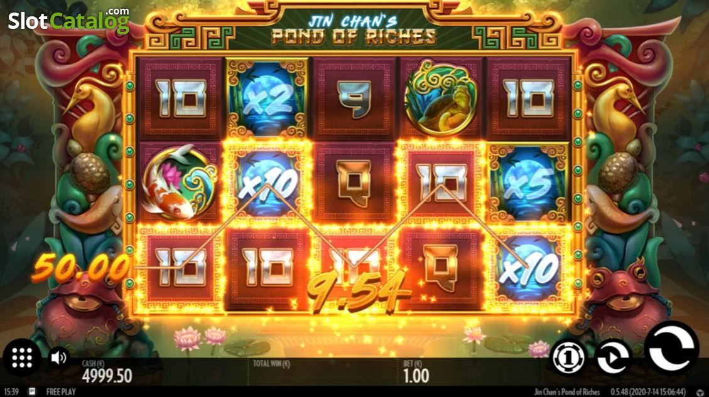This screenshot has width=709, height=397.
Task: Click the 9 symbol in the top row
Action: click(354, 98)
